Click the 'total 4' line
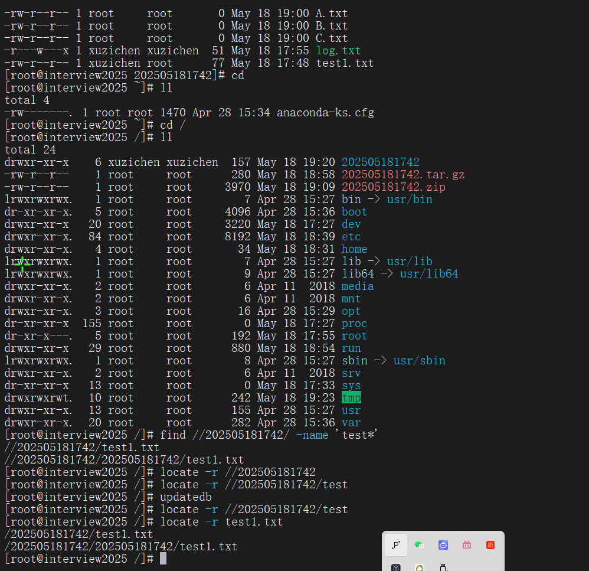 pos(27,100)
